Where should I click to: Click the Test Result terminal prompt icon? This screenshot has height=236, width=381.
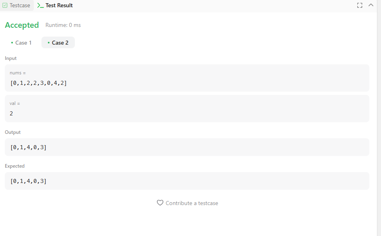point(41,5)
